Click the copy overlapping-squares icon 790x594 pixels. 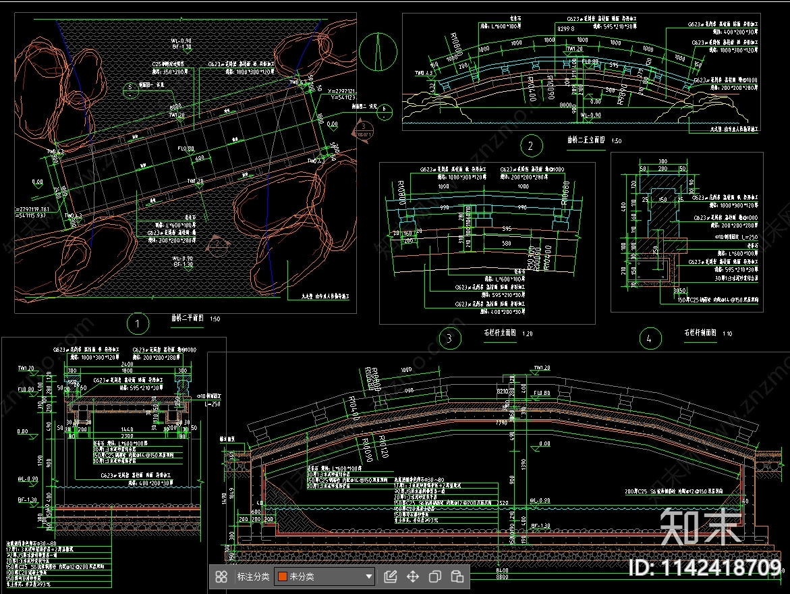click(435, 576)
